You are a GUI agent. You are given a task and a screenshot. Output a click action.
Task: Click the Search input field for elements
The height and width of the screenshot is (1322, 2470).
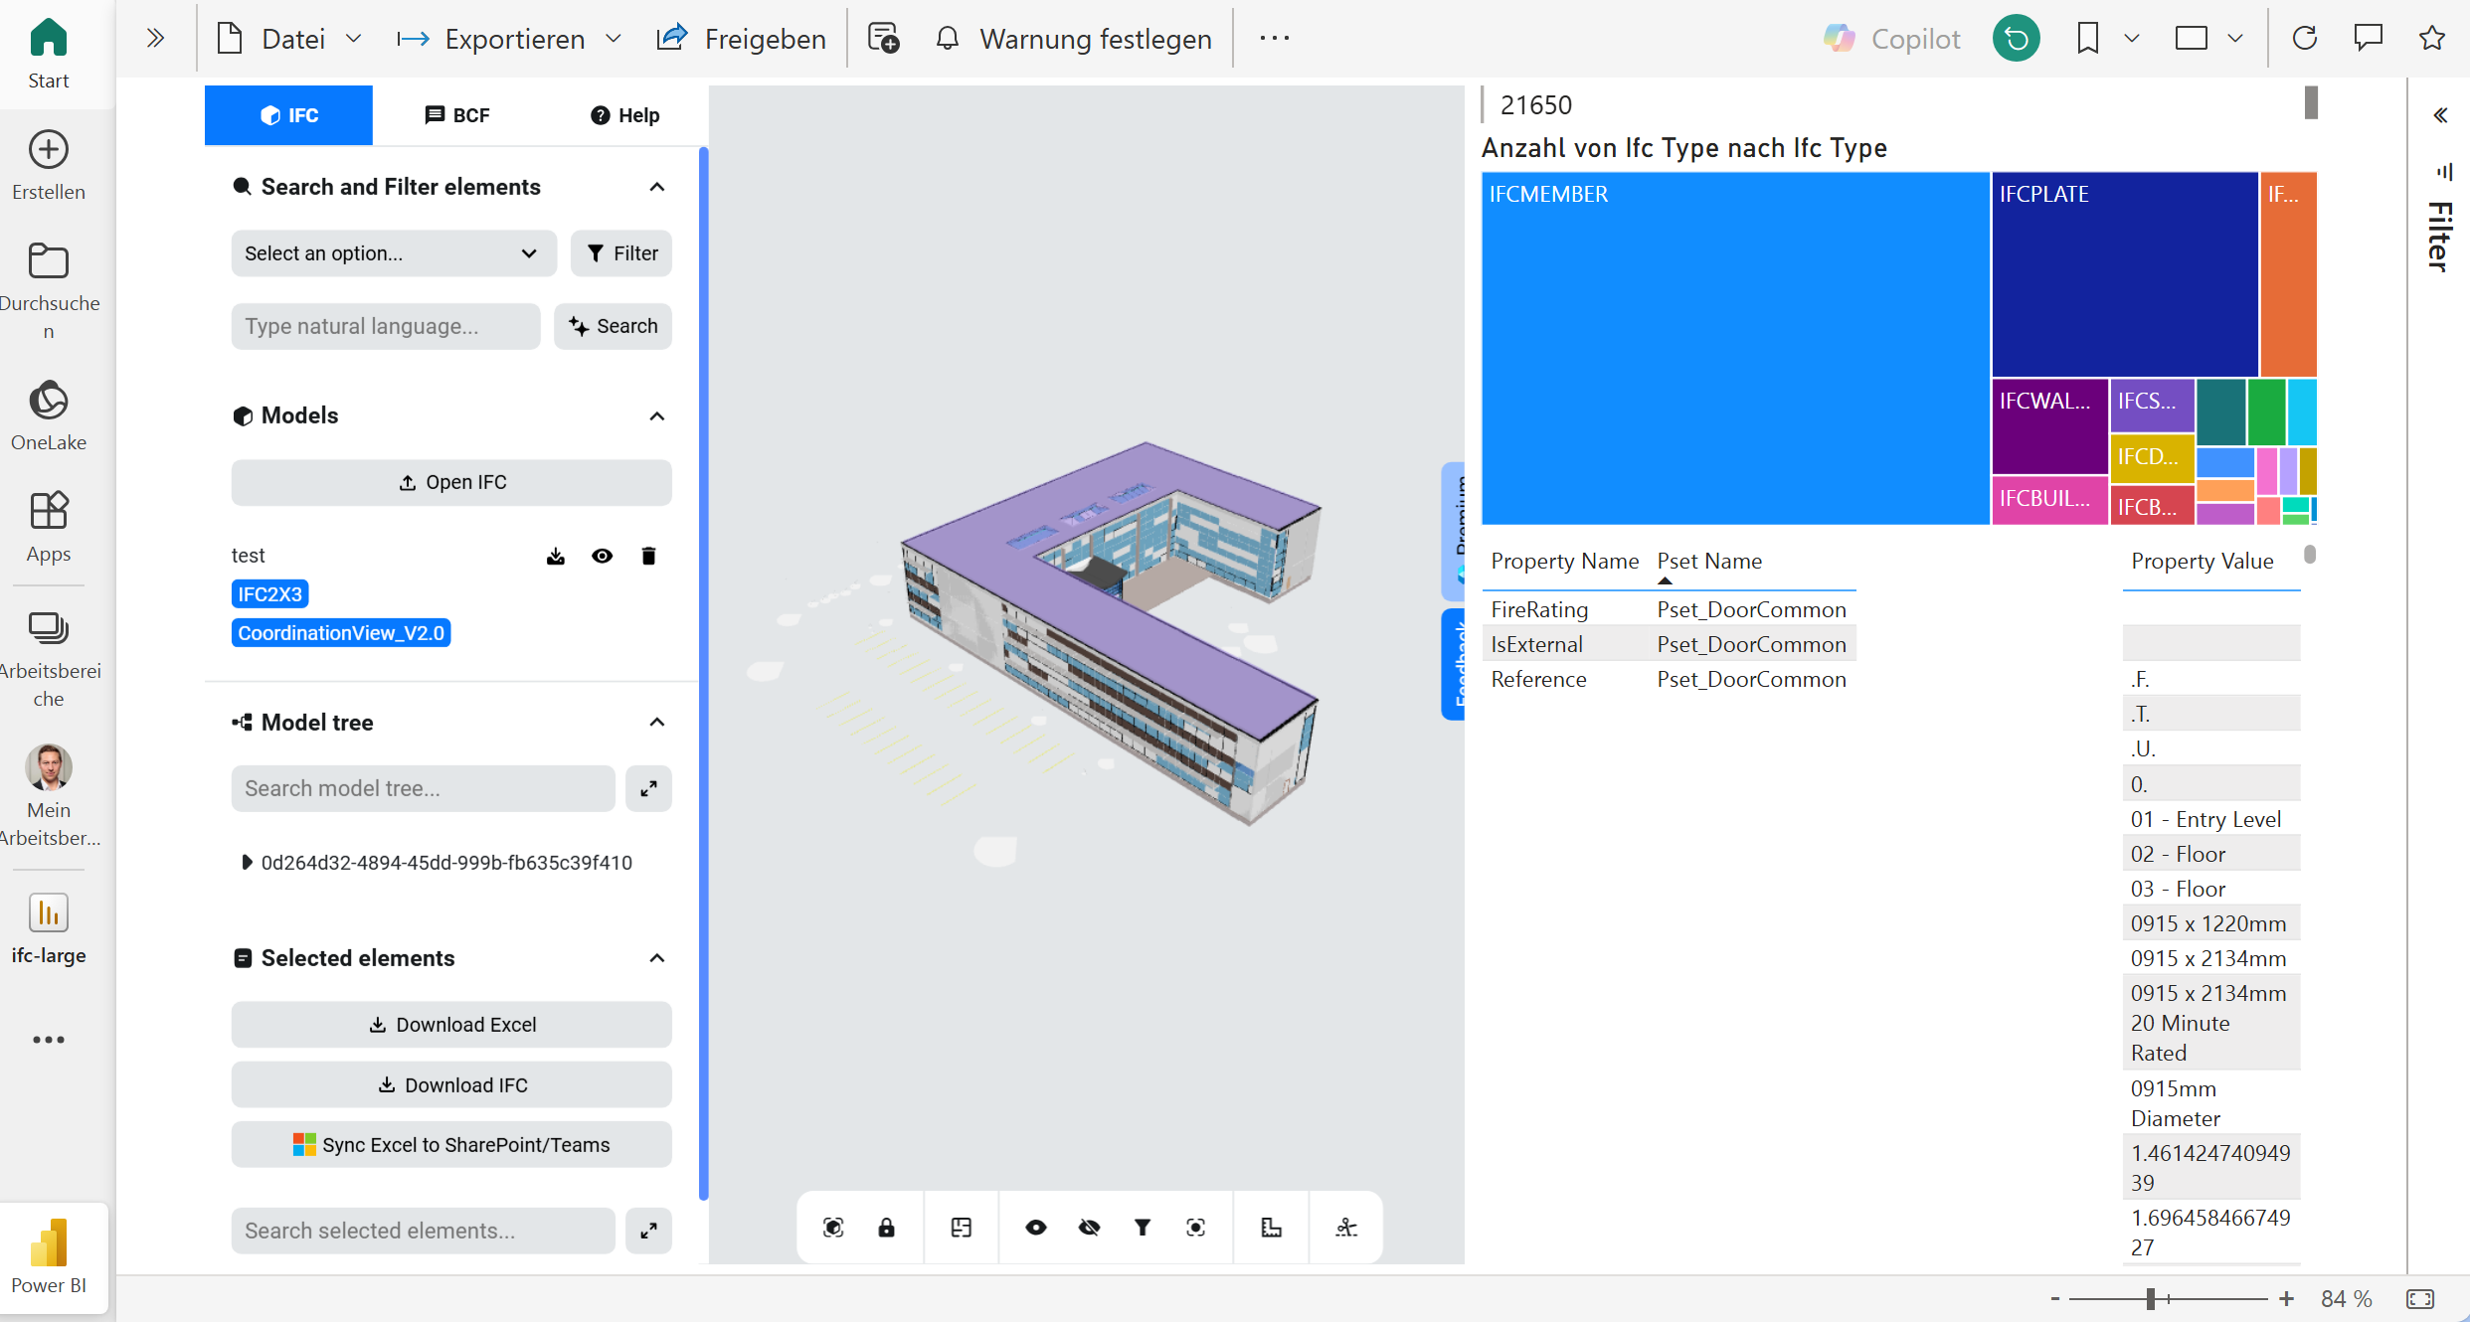387,326
